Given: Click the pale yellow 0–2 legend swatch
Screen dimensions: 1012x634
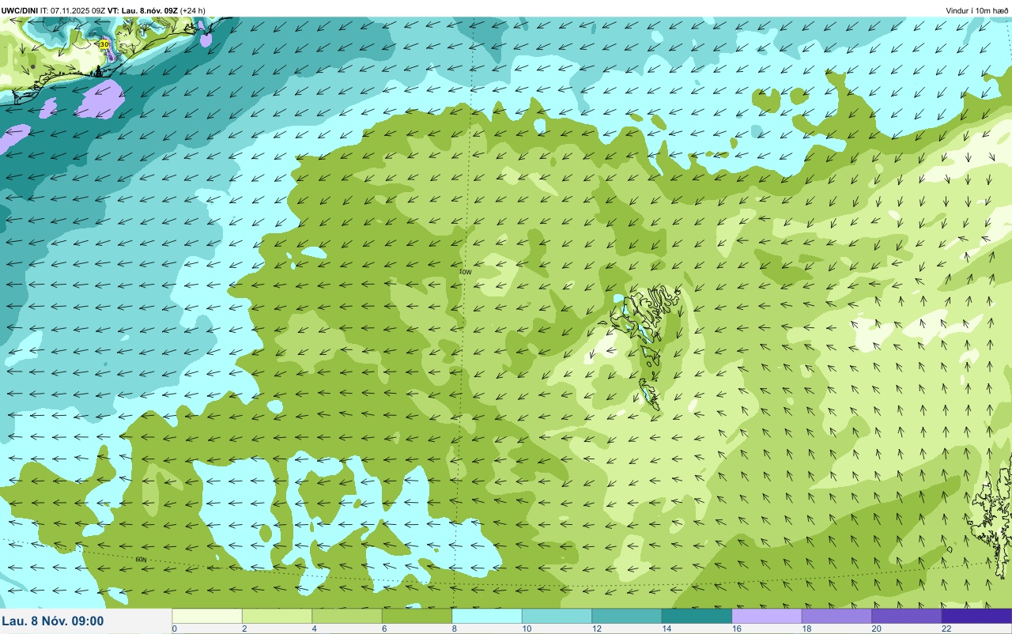Looking at the screenshot, I should point(207,616).
